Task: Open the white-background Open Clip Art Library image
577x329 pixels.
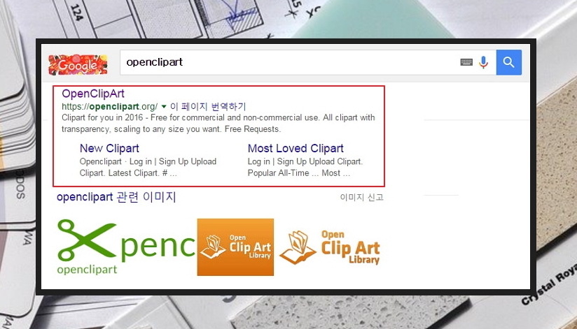Action: coord(330,247)
